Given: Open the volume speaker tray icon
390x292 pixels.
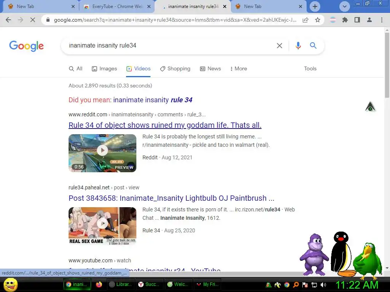Looking at the screenshot, I should tap(323, 285).
